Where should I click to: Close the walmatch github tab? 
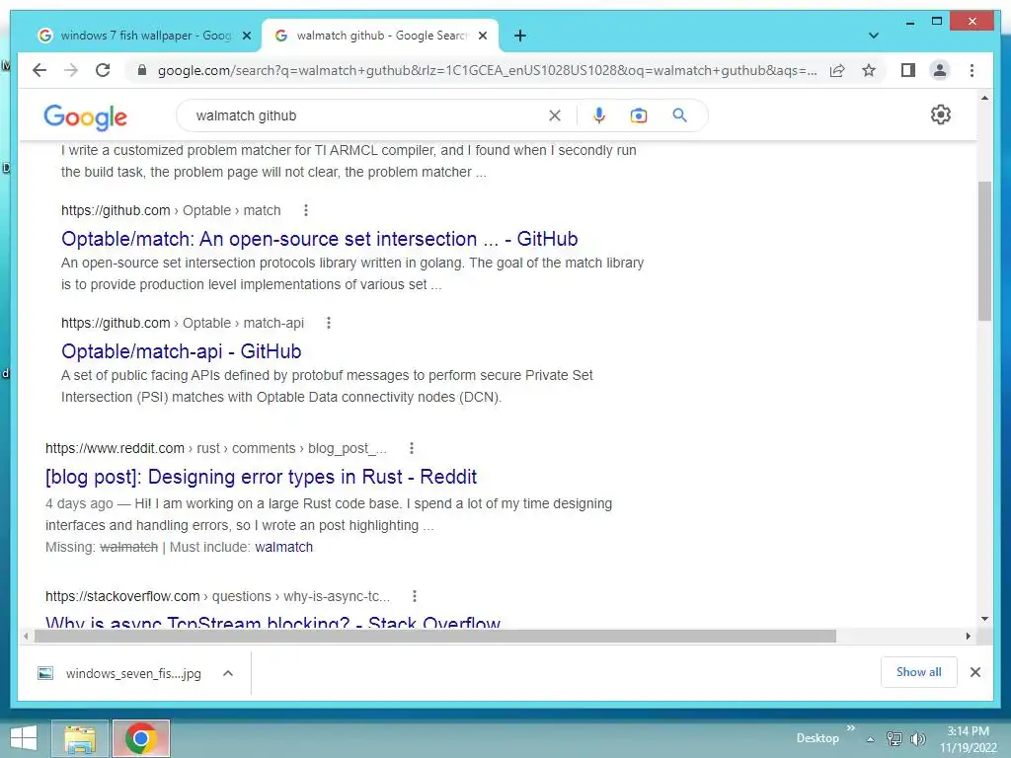coord(482,37)
